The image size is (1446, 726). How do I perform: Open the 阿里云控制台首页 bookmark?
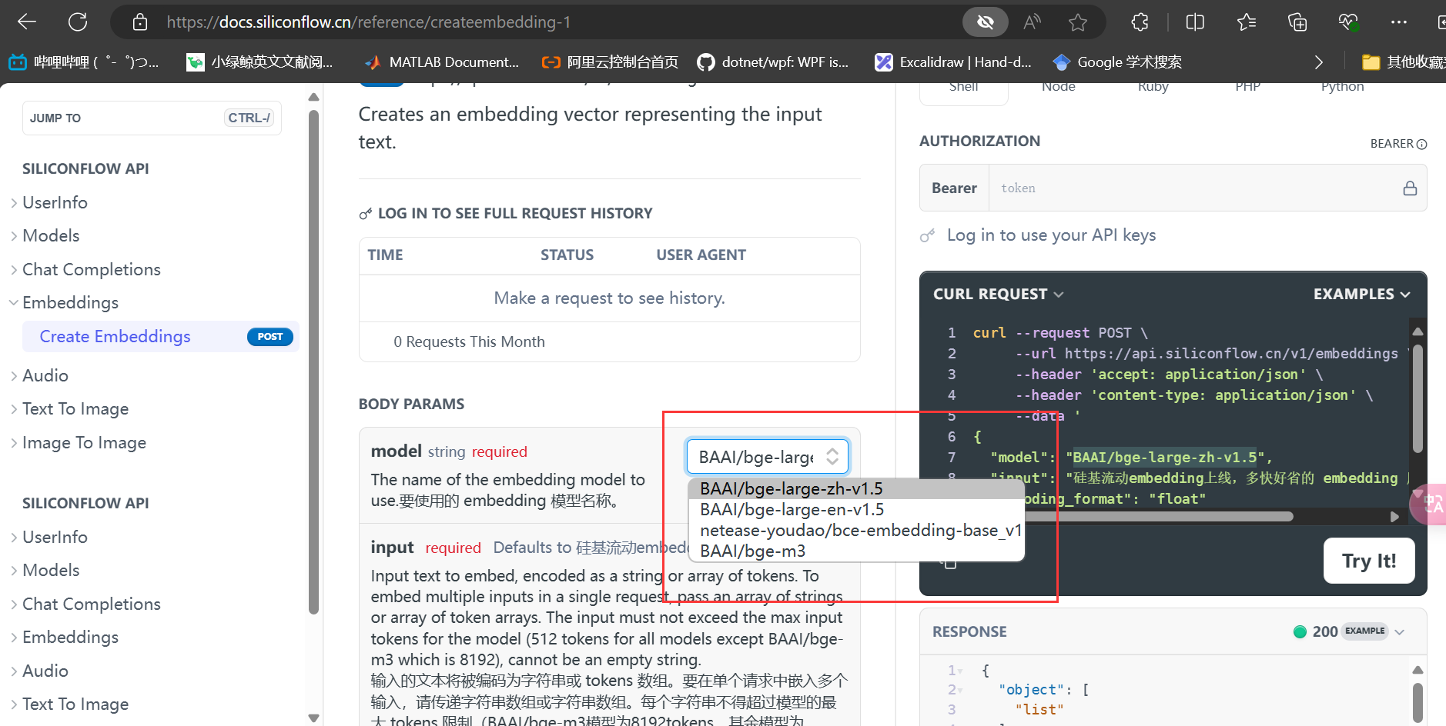tap(610, 62)
